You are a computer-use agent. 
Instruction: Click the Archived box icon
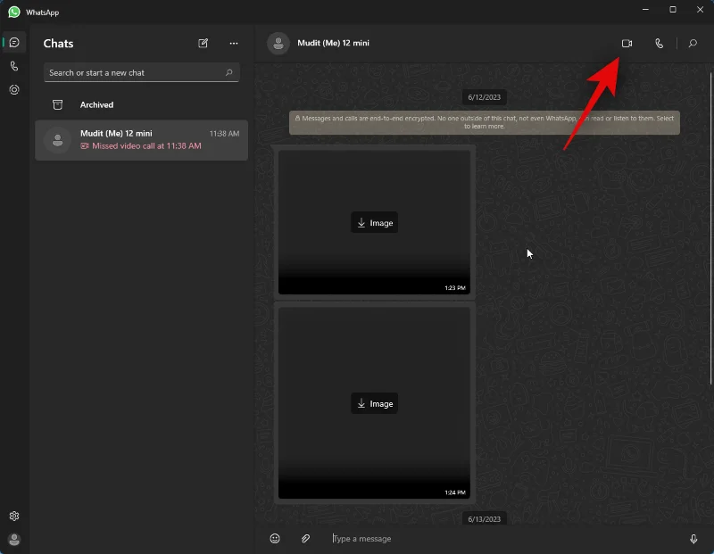tap(57, 104)
